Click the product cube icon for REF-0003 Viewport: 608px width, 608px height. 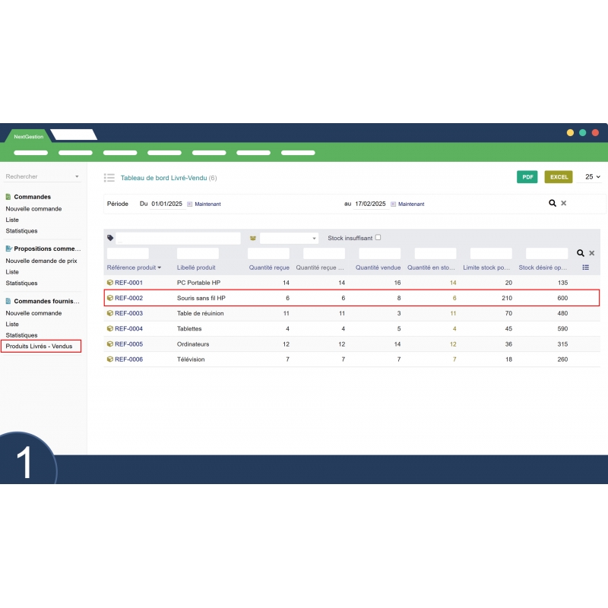[110, 313]
